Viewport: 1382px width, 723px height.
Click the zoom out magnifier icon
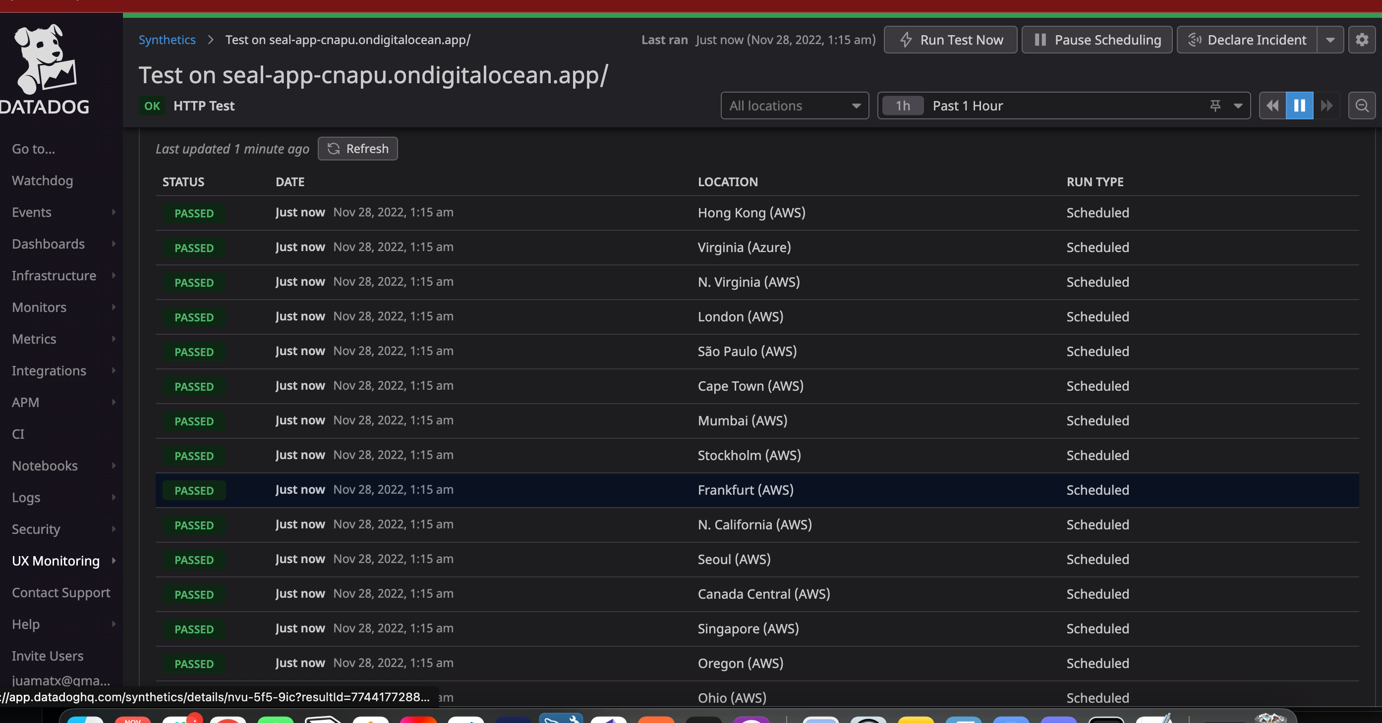pos(1362,105)
